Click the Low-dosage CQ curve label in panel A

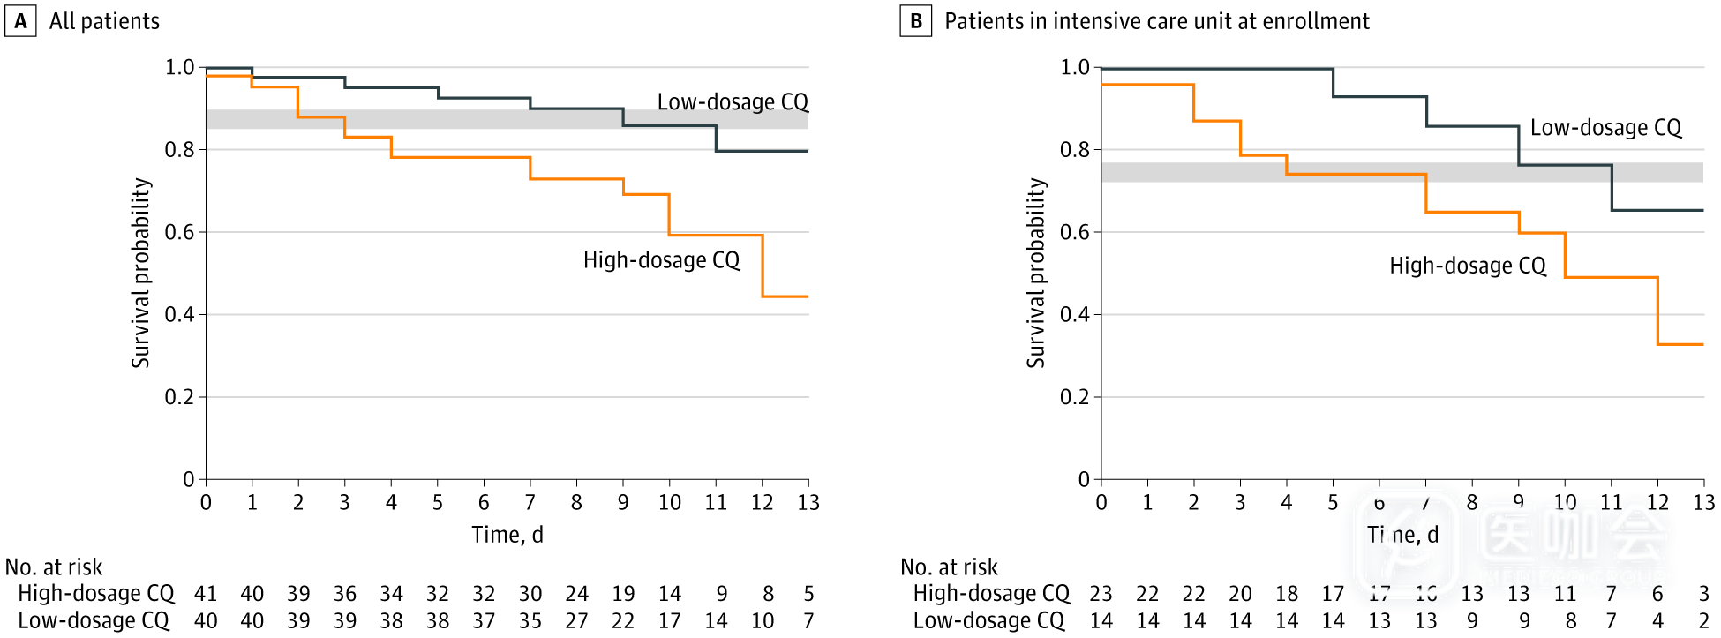pyautogui.click(x=733, y=102)
